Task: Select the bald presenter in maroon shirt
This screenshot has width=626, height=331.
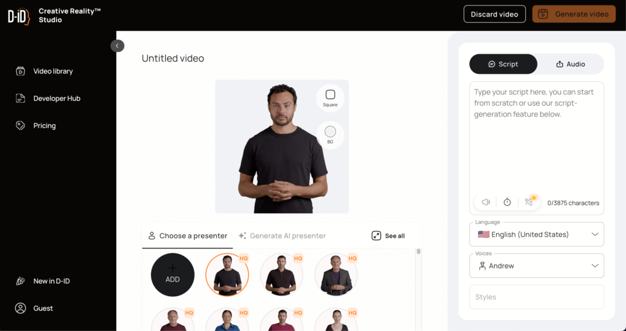Action: click(172, 319)
